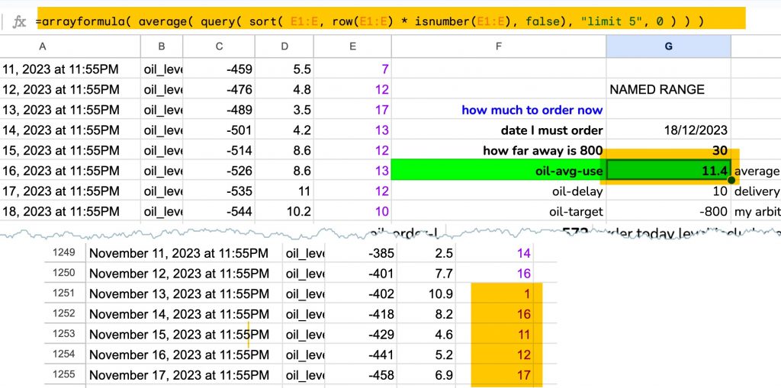
Task: Click '11, 2023 at 11:55PM' cell in top sheet
Action: pos(70,69)
